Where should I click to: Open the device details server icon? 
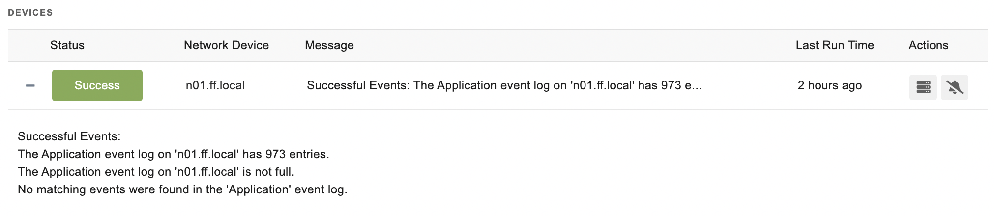[x=923, y=87]
